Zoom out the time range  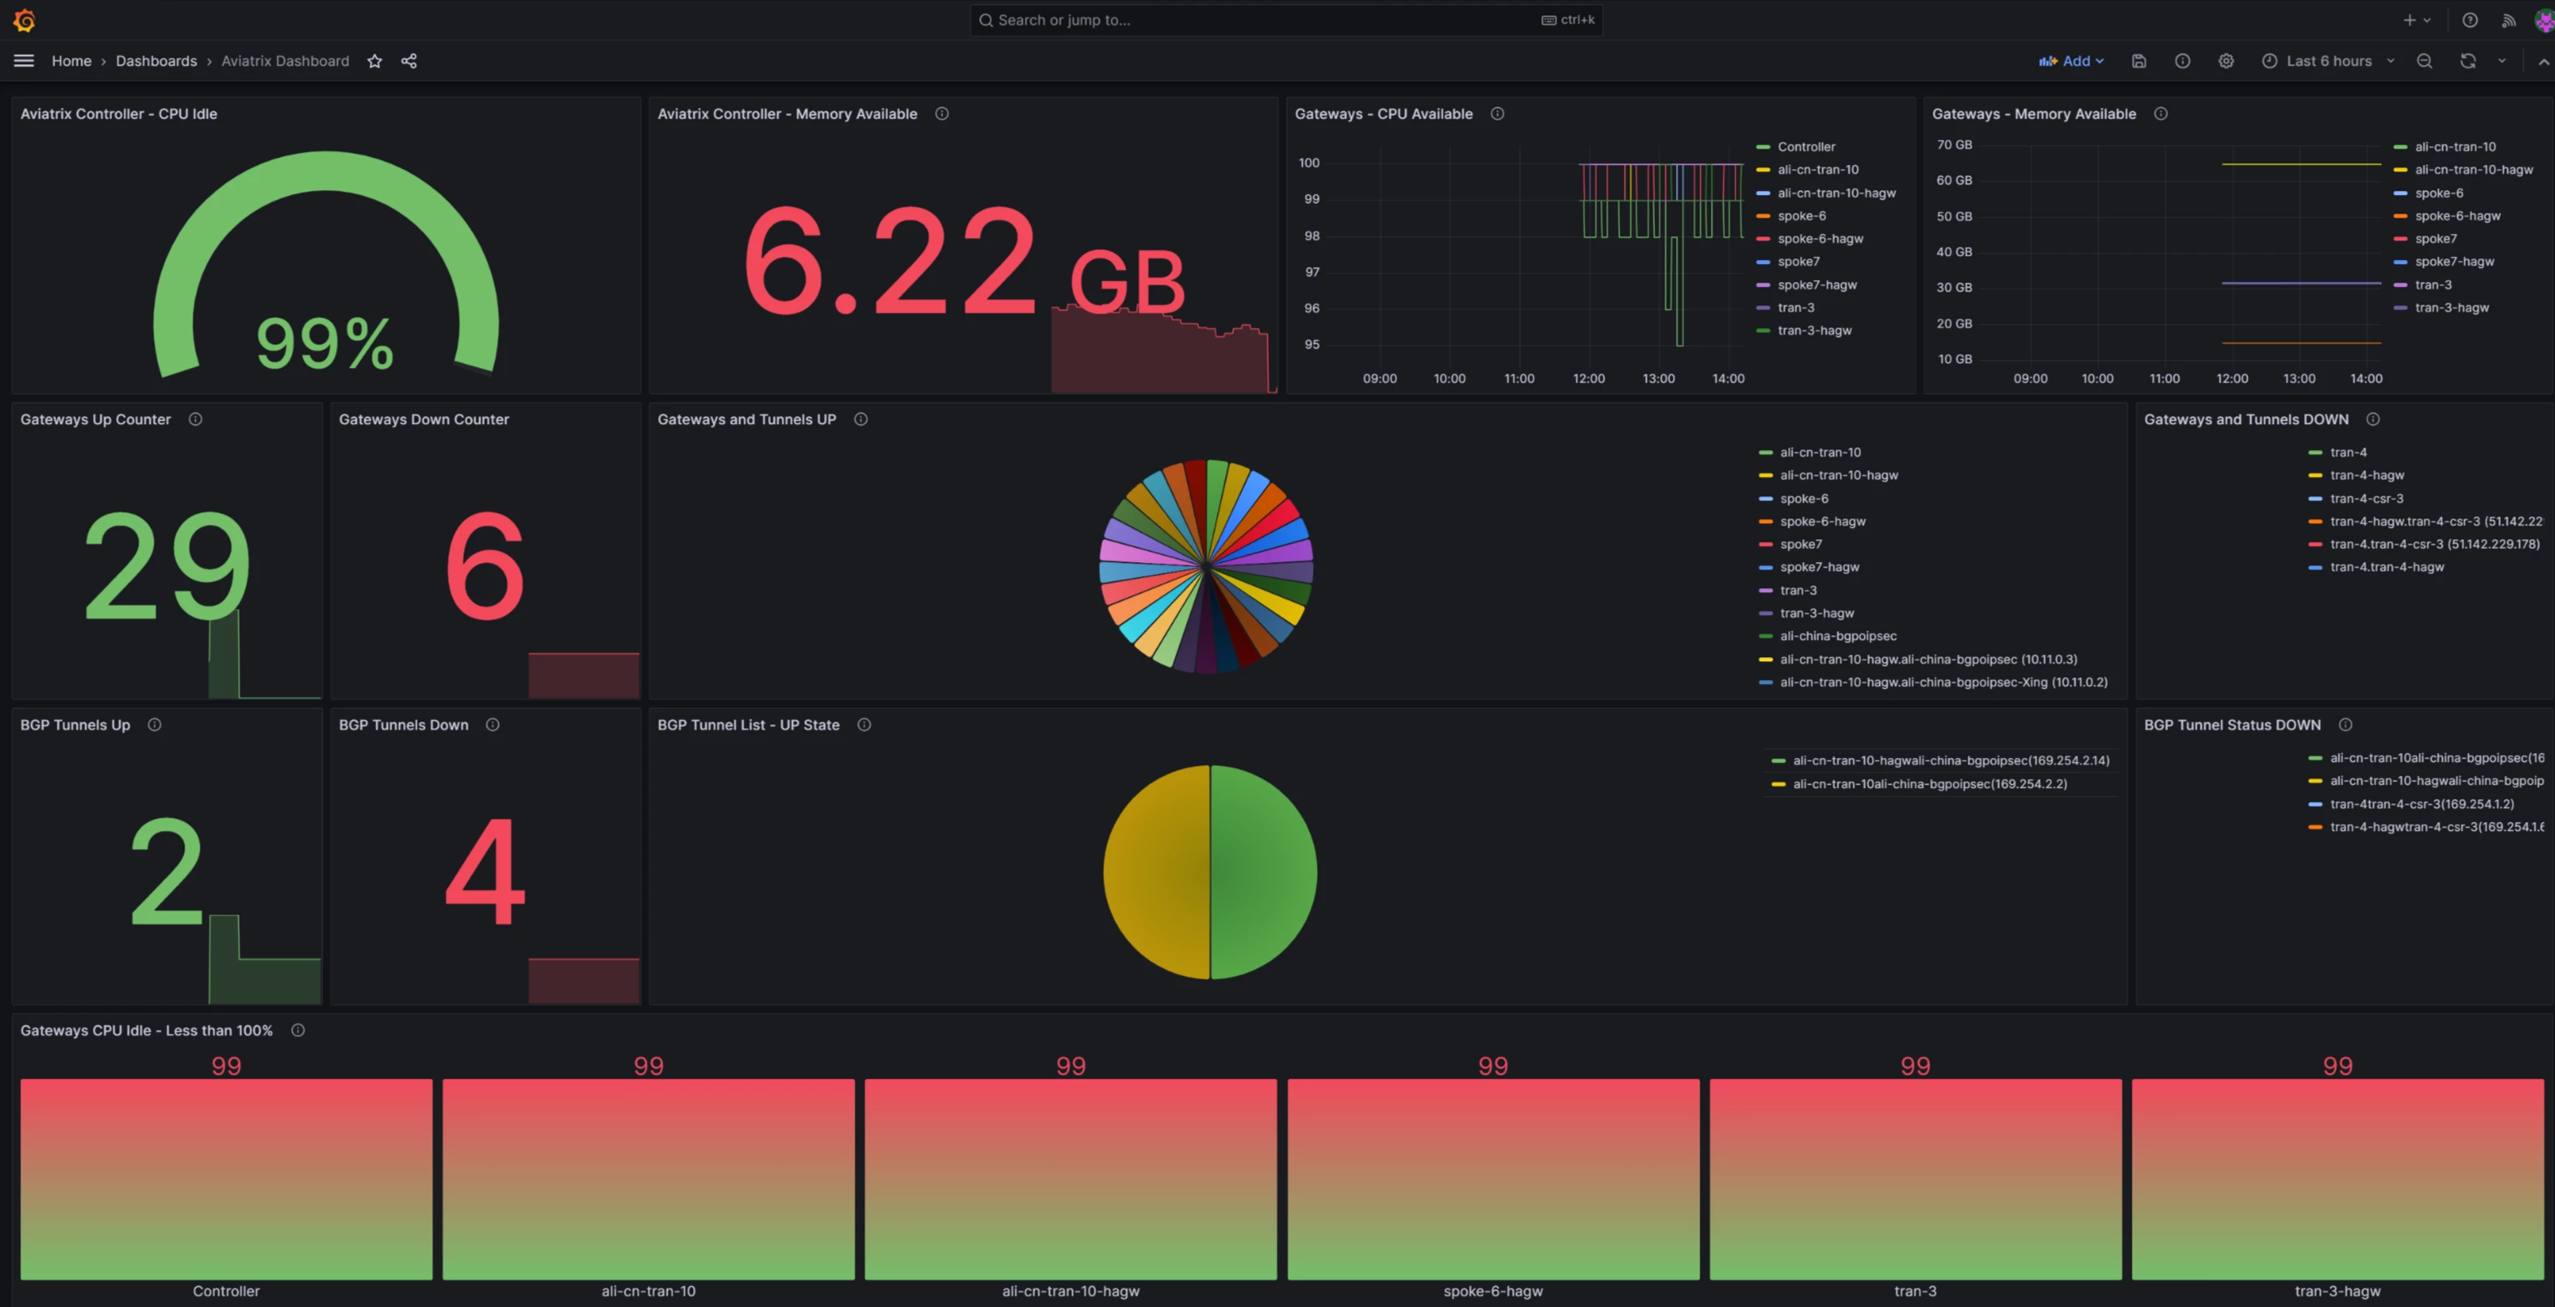pyautogui.click(x=2424, y=60)
